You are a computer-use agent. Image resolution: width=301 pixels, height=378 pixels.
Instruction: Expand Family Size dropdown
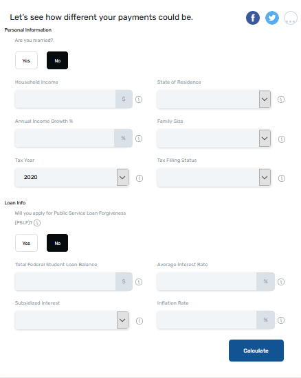(214, 139)
